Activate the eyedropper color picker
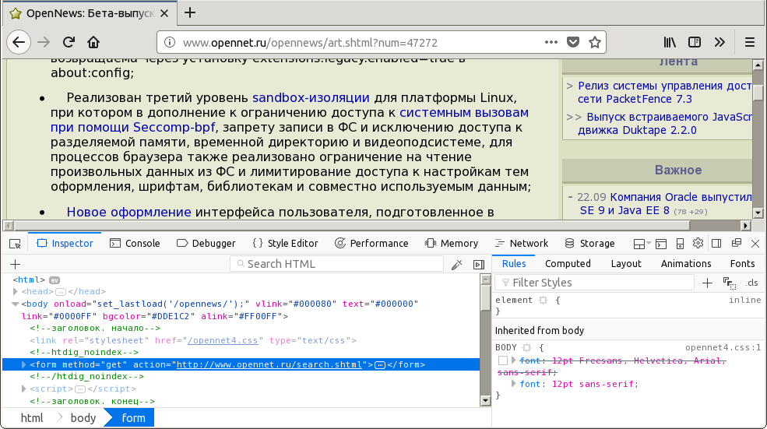Viewport: 767px width, 429px height. tap(456, 265)
